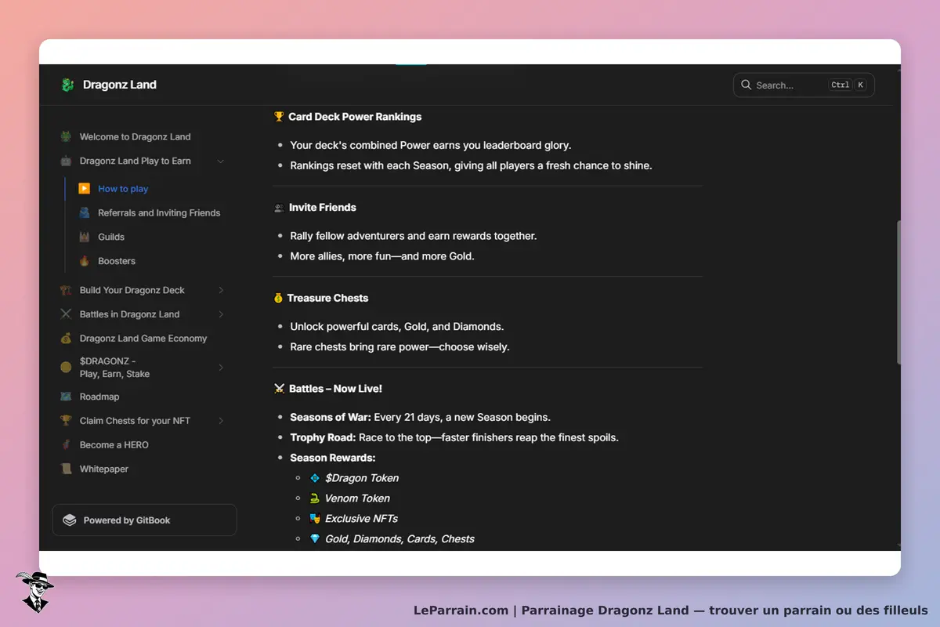
Task: Collapse the Dragonz Land Play to Earn section chevron
Action: pyautogui.click(x=221, y=161)
